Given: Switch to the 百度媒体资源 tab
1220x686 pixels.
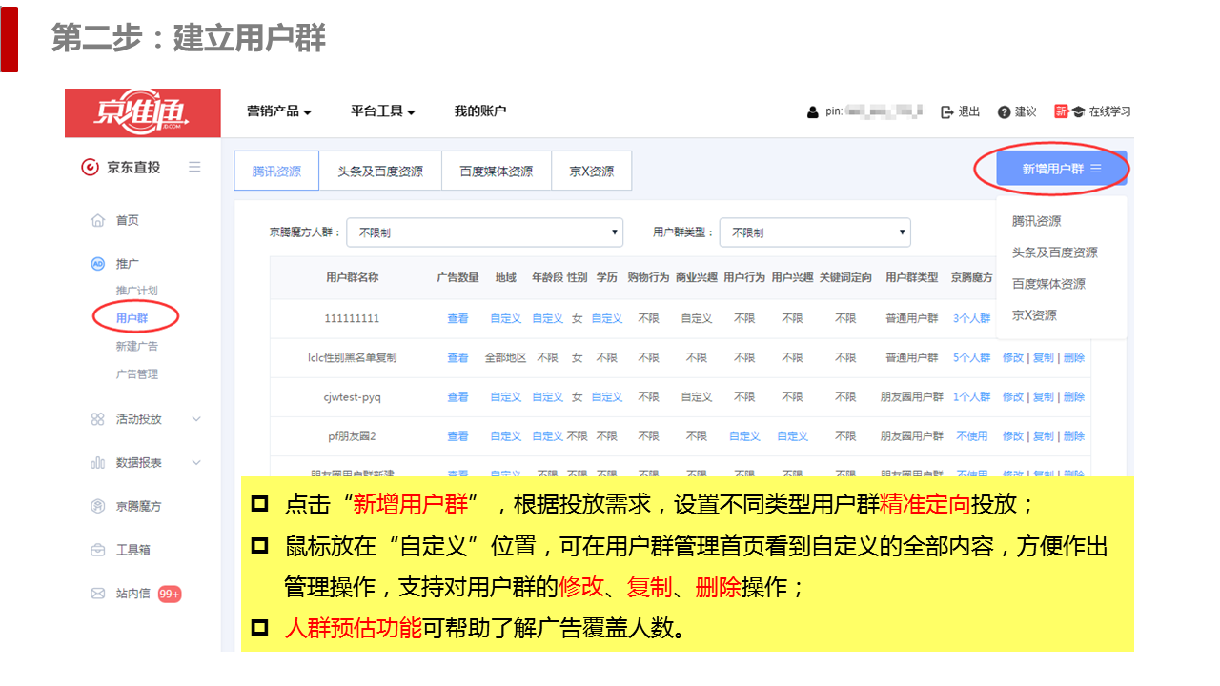Looking at the screenshot, I should point(497,171).
